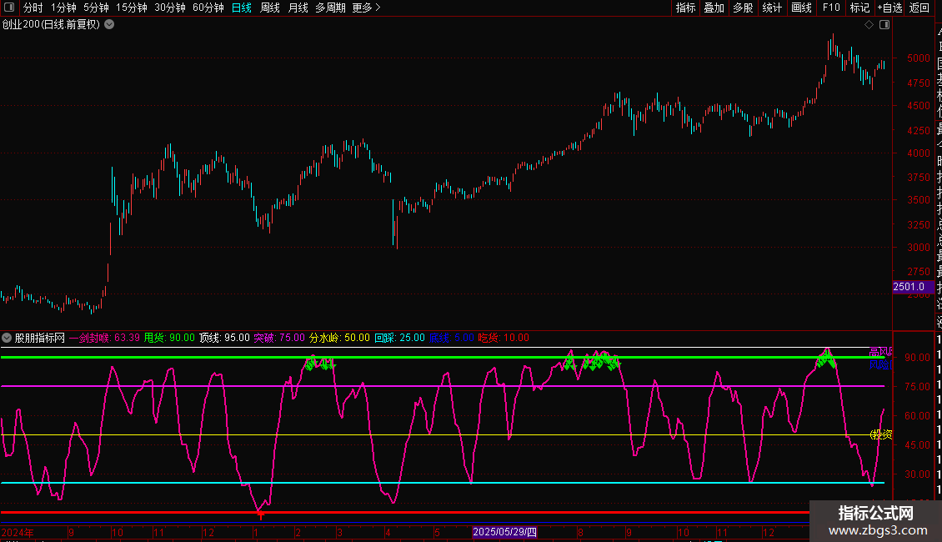
Task: Click the 一剑封喉: 63.39 indicator value
Action: pyautogui.click(x=104, y=338)
